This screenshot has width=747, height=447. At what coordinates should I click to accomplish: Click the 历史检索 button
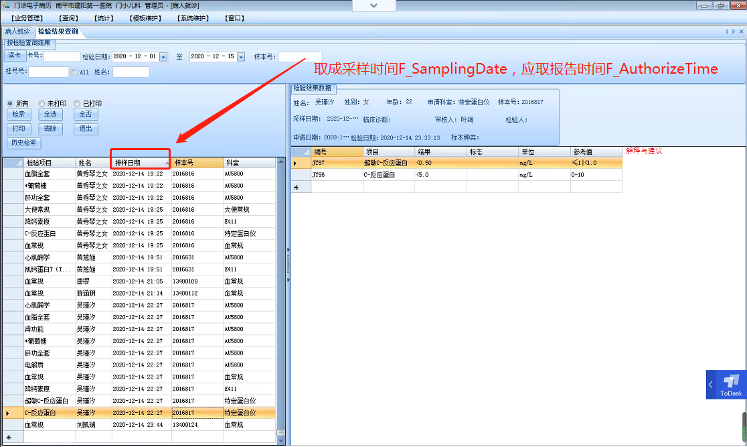24,143
